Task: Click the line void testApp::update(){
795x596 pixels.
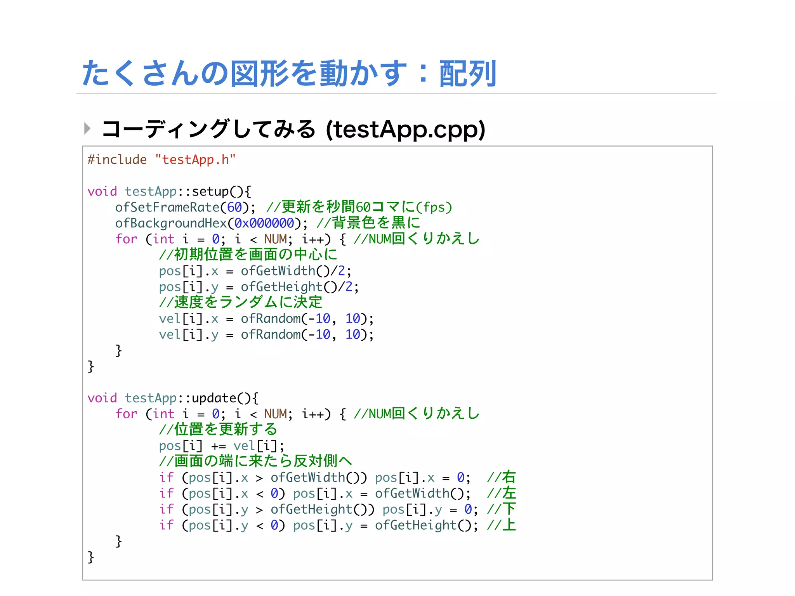Action: click(173, 398)
